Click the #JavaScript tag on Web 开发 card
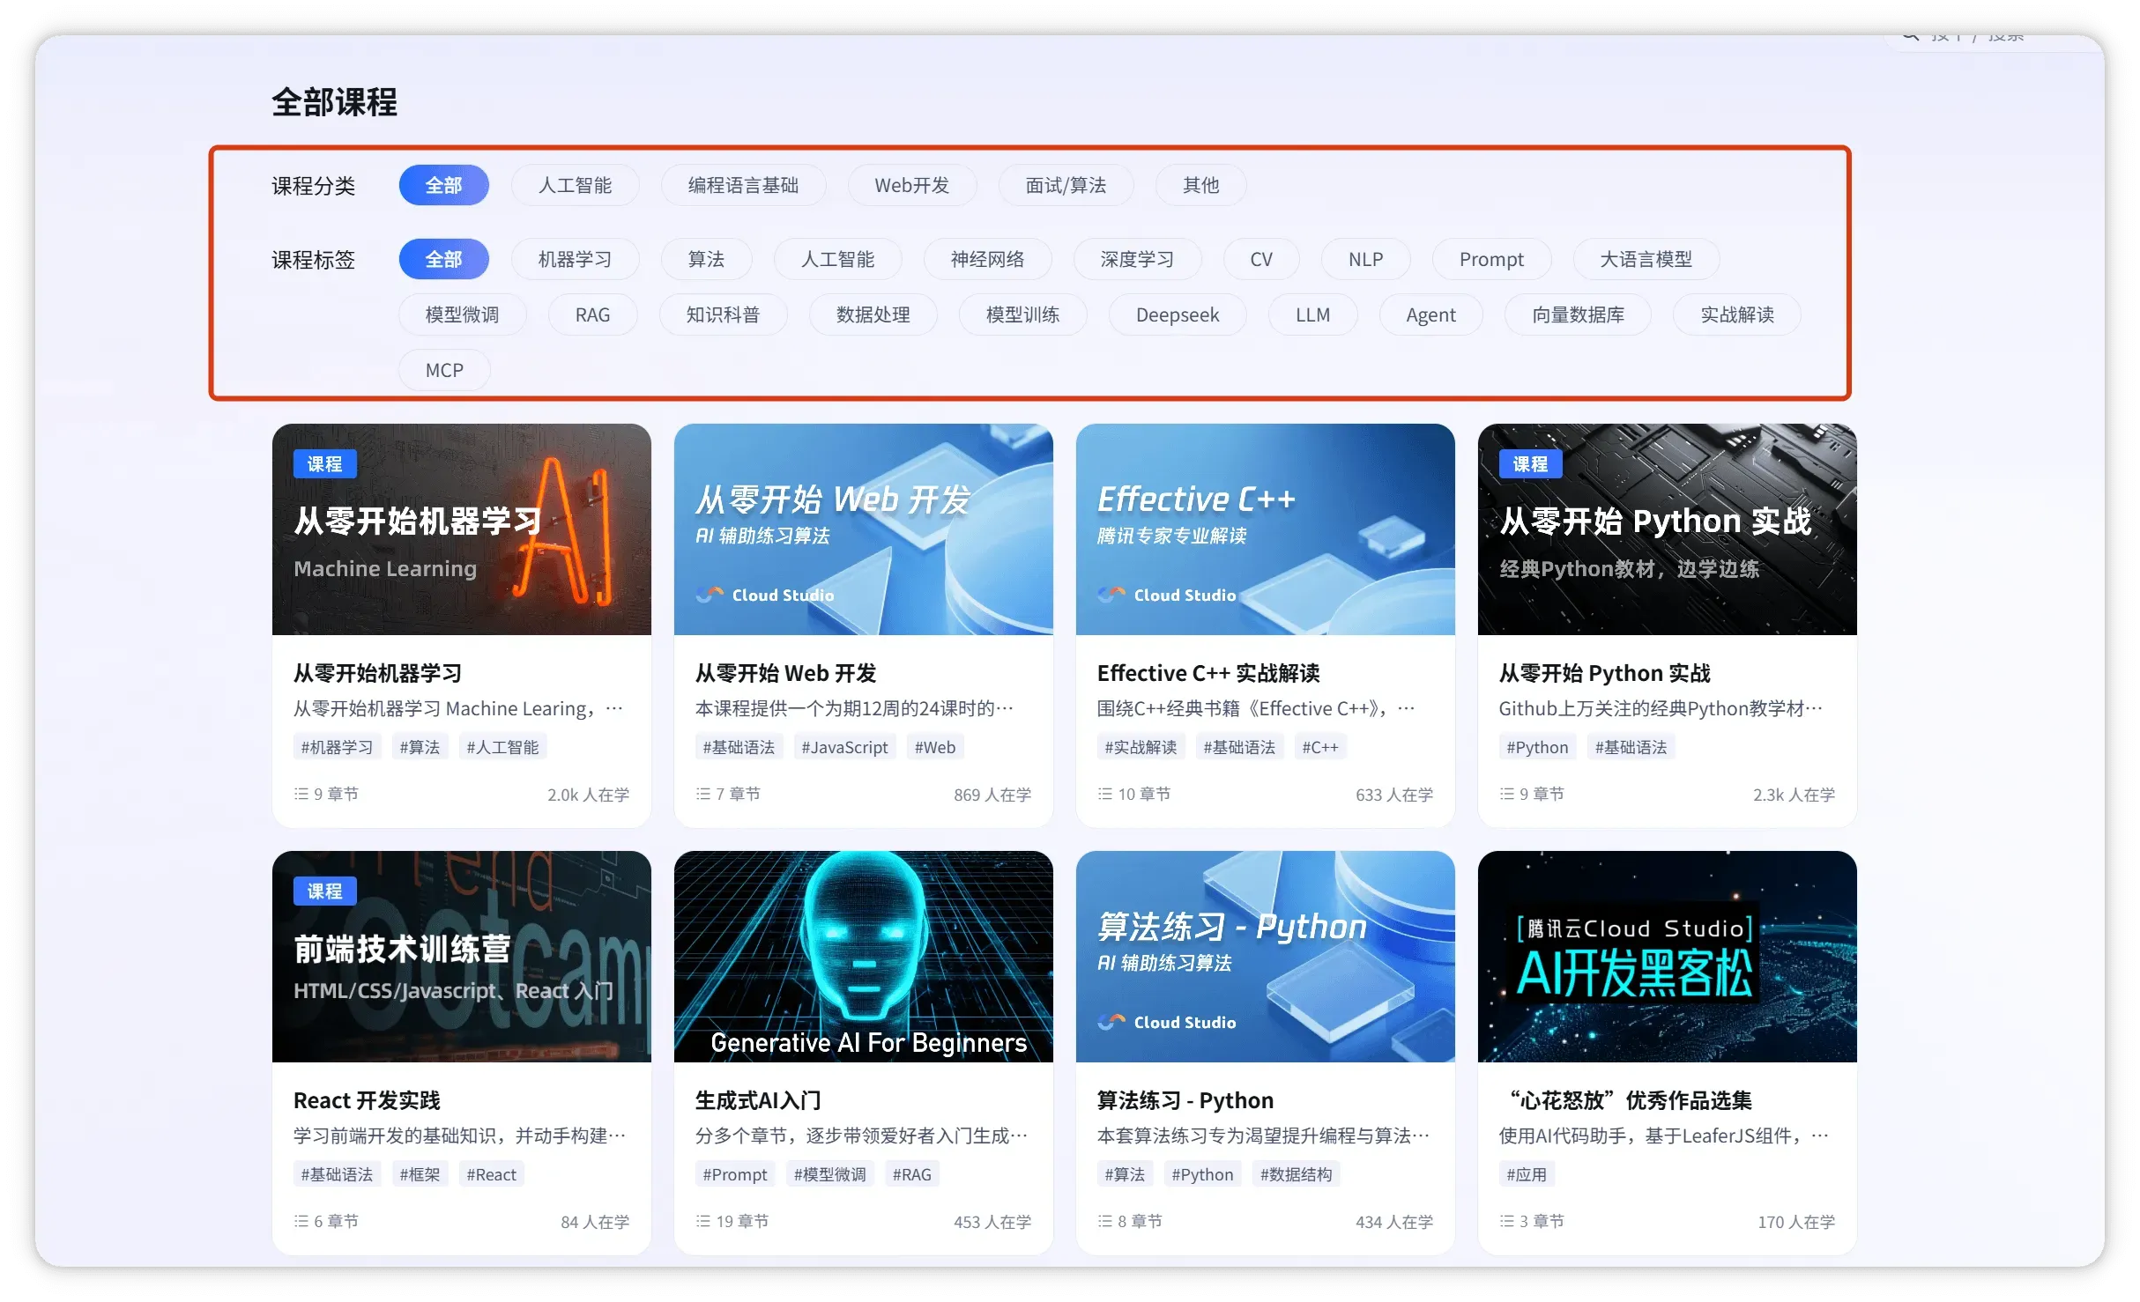Screen dimensions: 2140x1302 point(844,747)
